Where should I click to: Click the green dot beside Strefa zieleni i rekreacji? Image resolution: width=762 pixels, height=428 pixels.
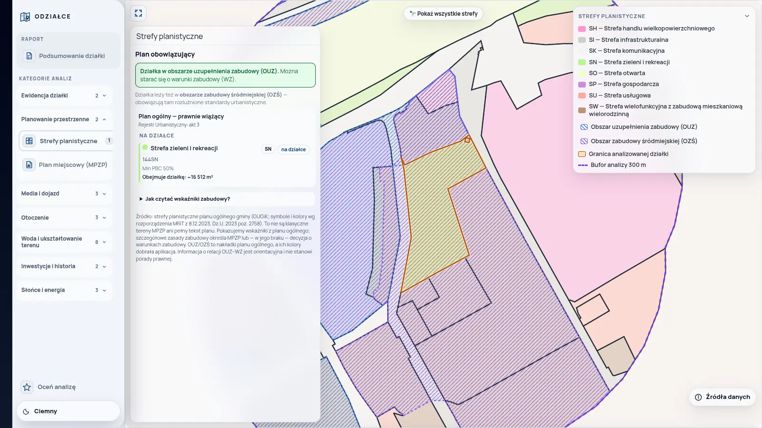coord(145,147)
